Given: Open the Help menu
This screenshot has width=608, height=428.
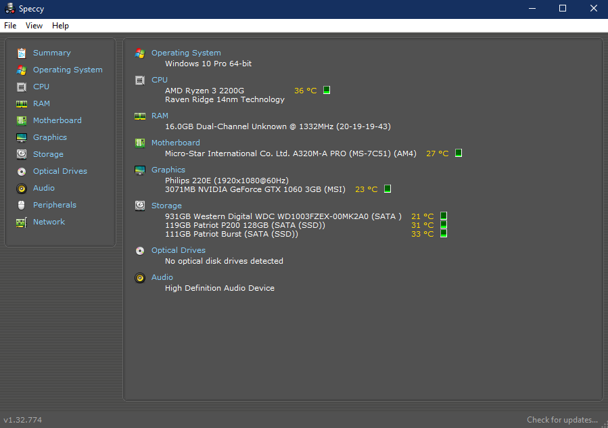Looking at the screenshot, I should (x=60, y=26).
